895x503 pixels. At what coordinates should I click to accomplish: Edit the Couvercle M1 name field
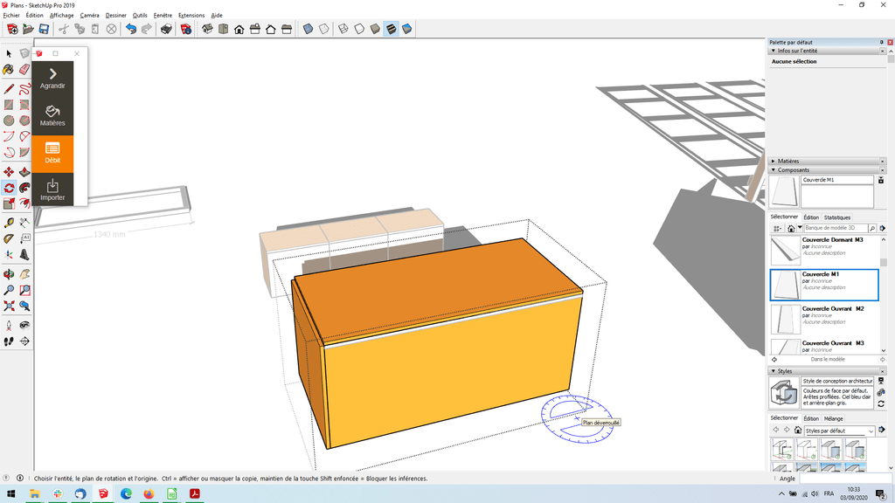click(x=837, y=180)
